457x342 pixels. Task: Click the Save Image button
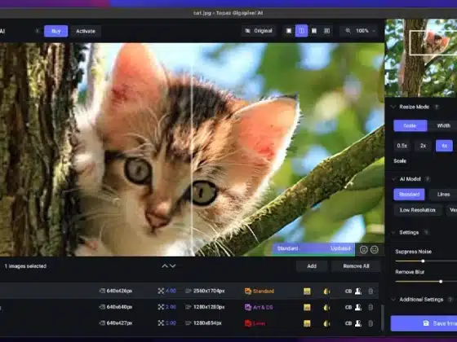click(x=424, y=323)
